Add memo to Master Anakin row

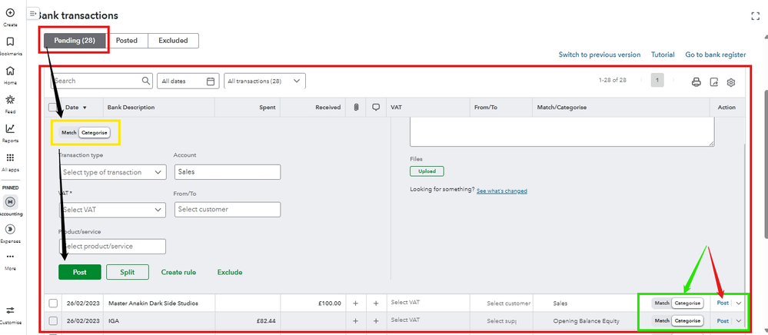(376, 303)
